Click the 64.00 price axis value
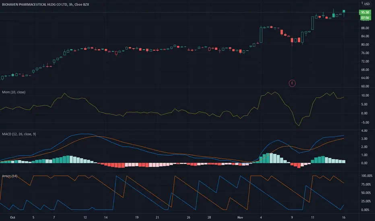This screenshot has width=375, height=221. (365, 78)
